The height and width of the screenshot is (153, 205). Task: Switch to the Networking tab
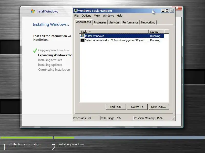click(x=148, y=22)
